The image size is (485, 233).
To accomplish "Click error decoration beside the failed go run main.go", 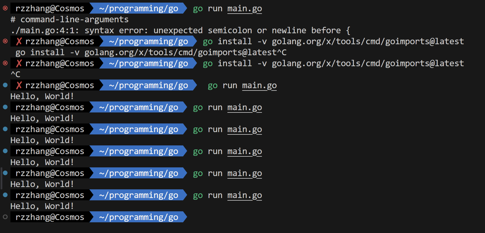I will [5, 8].
